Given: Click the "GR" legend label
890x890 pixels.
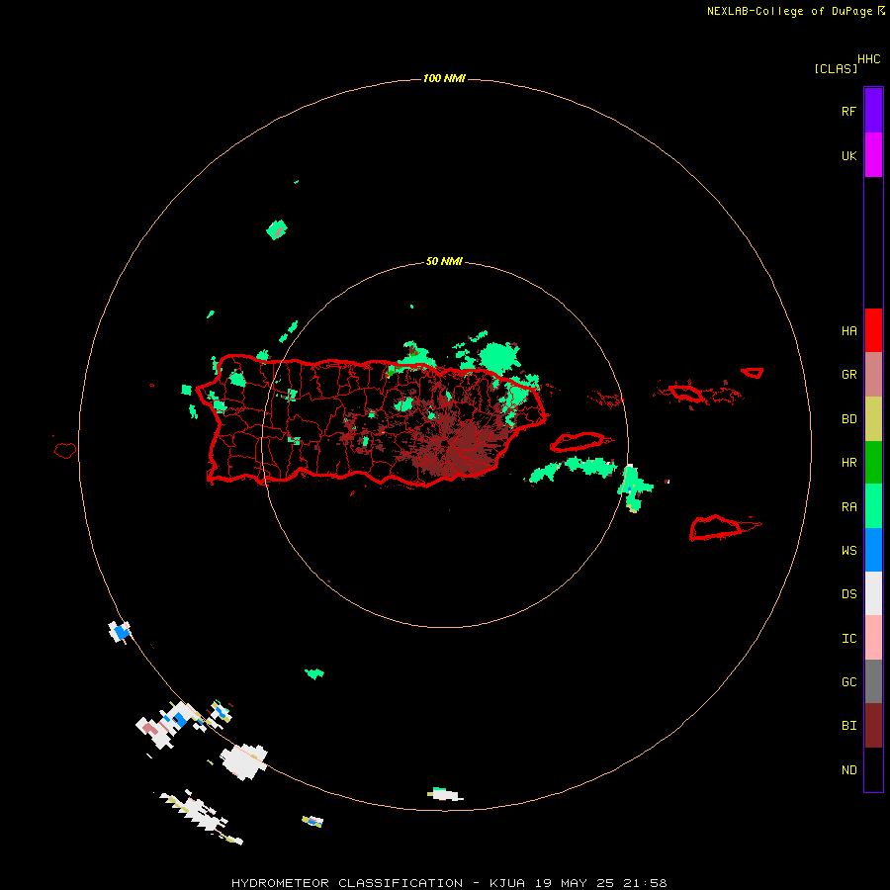Looking at the screenshot, I should click(848, 375).
